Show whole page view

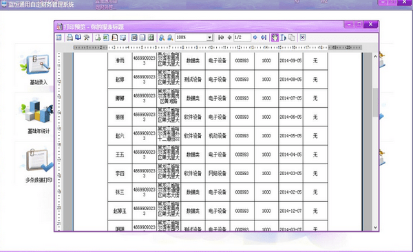point(142,38)
